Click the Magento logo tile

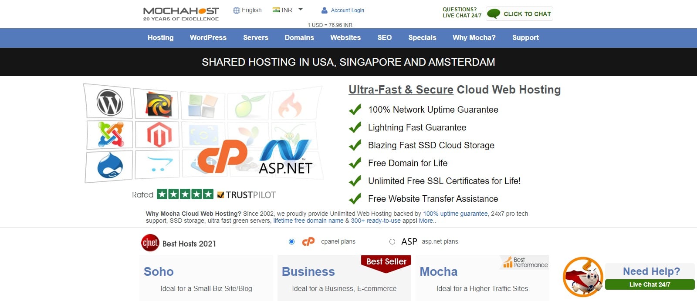(157, 134)
